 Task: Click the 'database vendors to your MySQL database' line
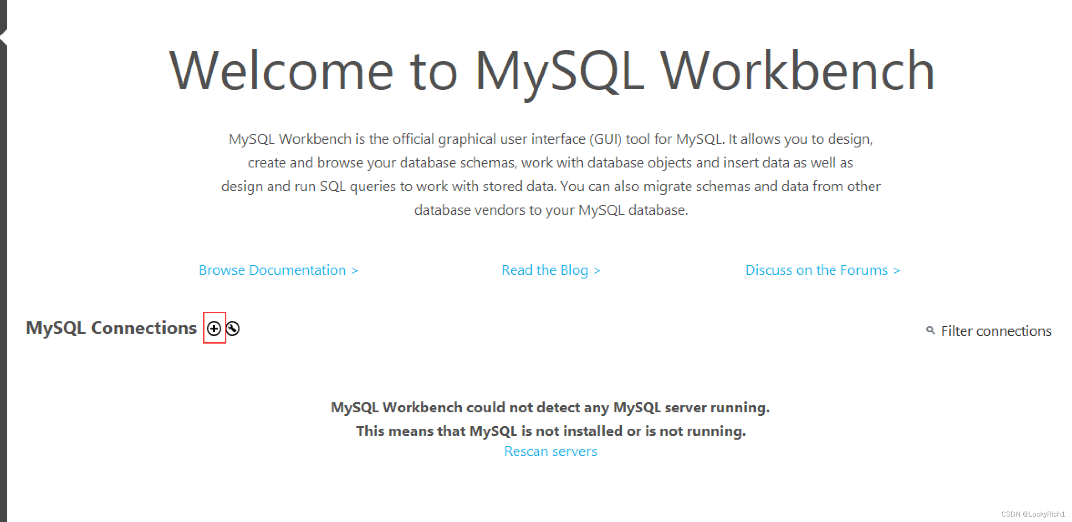551,210
